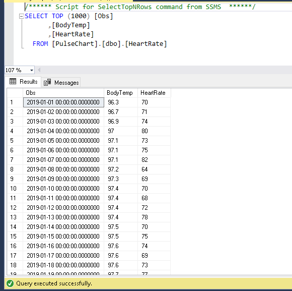Select row header 1 in results
The image size is (292, 291).
click(x=15, y=102)
